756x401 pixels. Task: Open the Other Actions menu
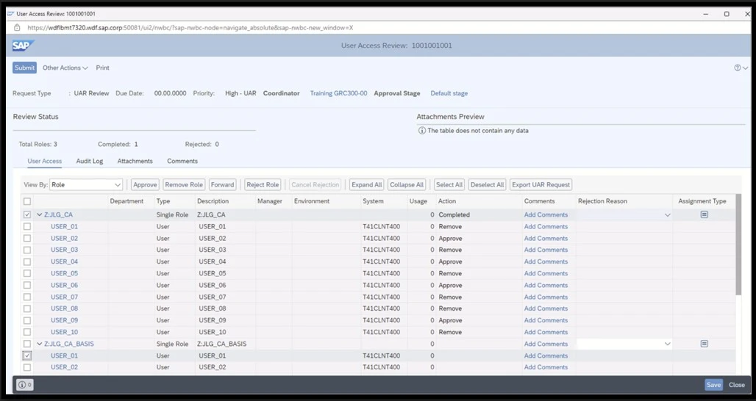tap(65, 68)
